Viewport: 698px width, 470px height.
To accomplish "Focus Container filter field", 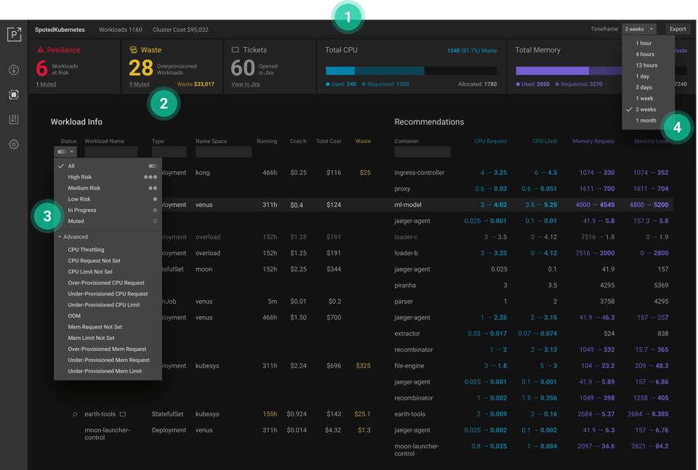I will pos(422,152).
